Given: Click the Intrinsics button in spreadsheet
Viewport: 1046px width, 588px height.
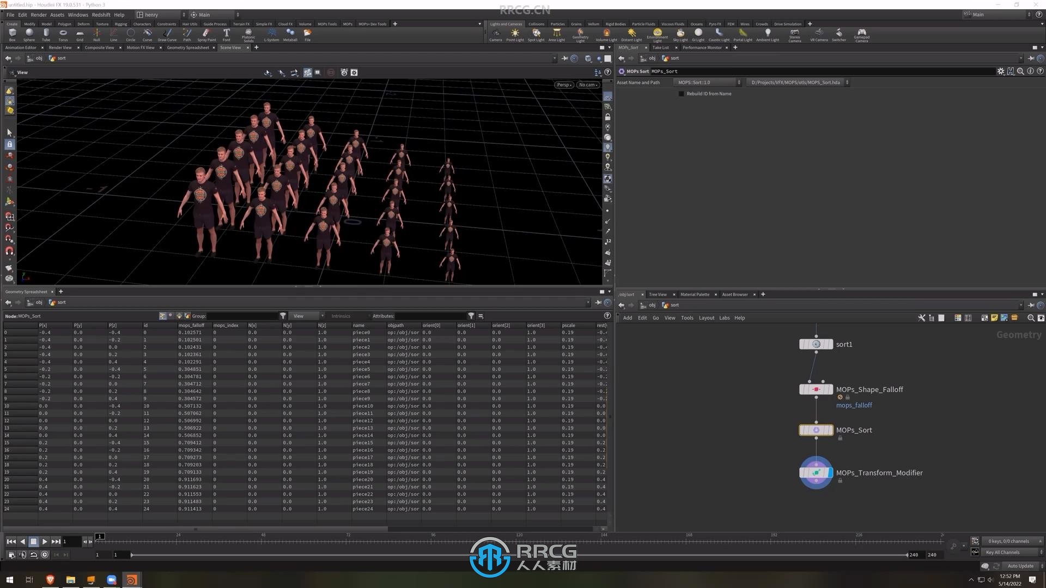Looking at the screenshot, I should 341,316.
